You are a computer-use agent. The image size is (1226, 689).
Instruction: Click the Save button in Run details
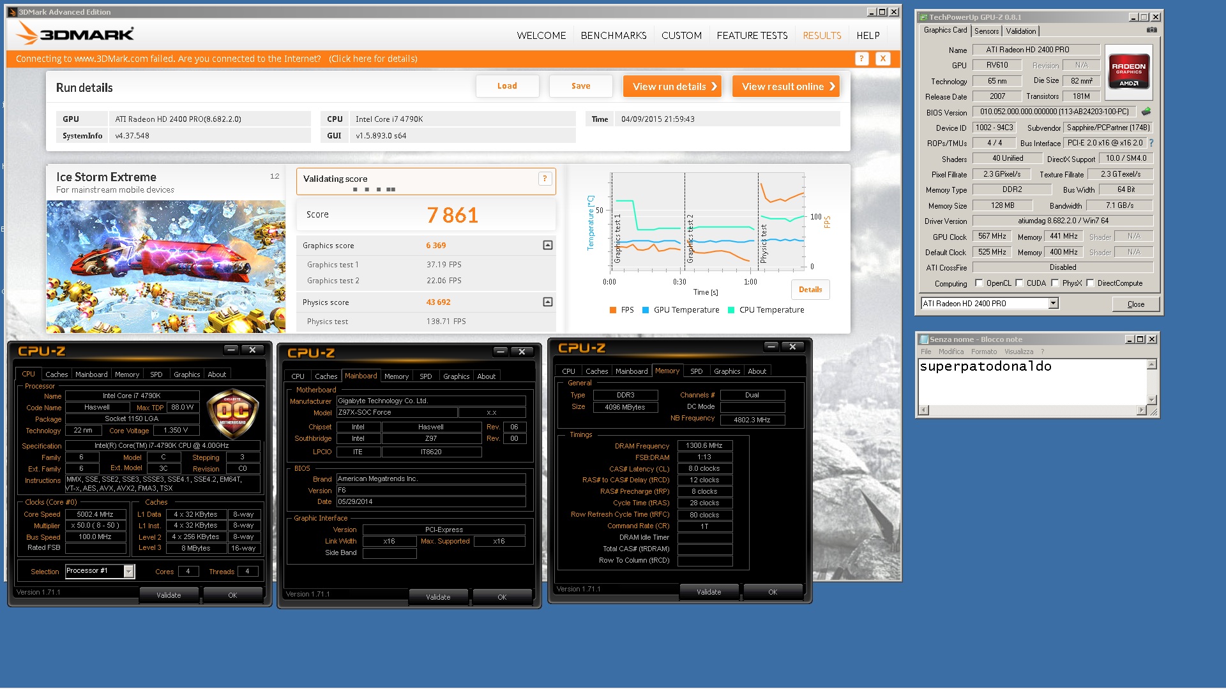pyautogui.click(x=580, y=86)
